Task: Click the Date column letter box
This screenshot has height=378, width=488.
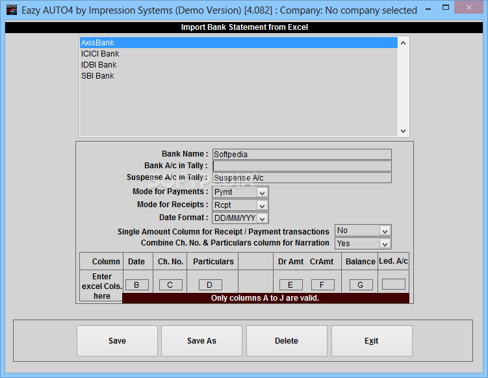Action: (136, 284)
